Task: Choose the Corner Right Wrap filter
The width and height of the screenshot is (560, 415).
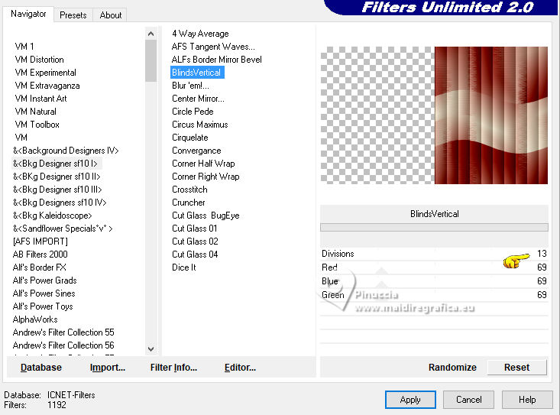Action: tap(206, 177)
